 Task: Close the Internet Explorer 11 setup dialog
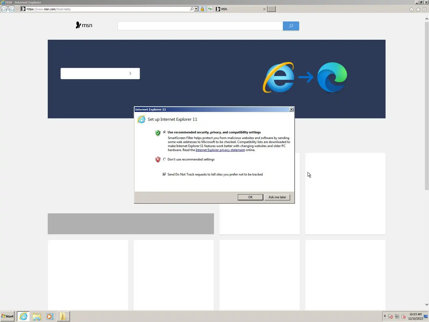click(x=291, y=109)
